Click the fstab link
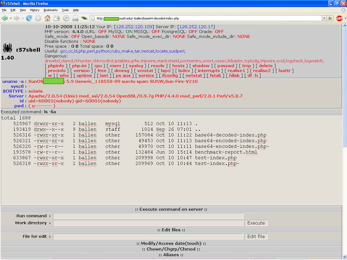 coord(215,75)
